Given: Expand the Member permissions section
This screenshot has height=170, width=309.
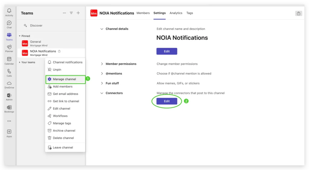Looking at the screenshot, I should click(102, 64).
